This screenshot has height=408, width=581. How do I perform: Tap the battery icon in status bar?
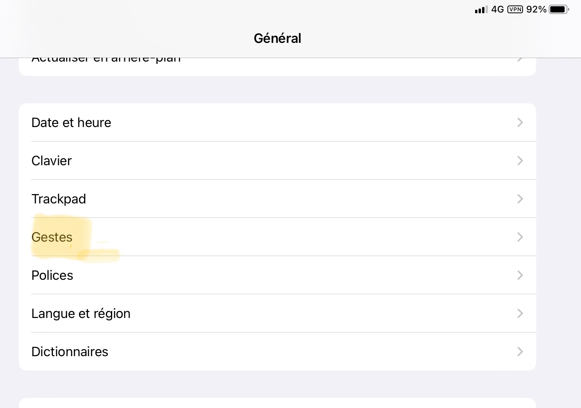[x=558, y=9]
